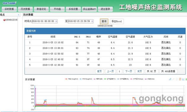Image resolution: width=187 pixels, height=112 pixels.
Task: Click the humidity value 22.5
Action: point(130,59)
